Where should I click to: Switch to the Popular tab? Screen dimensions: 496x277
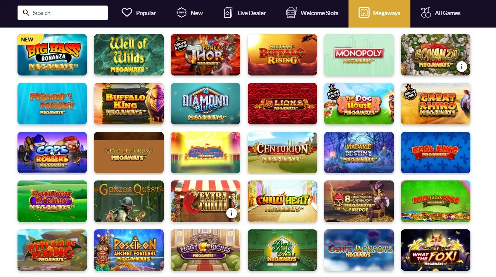tap(139, 13)
